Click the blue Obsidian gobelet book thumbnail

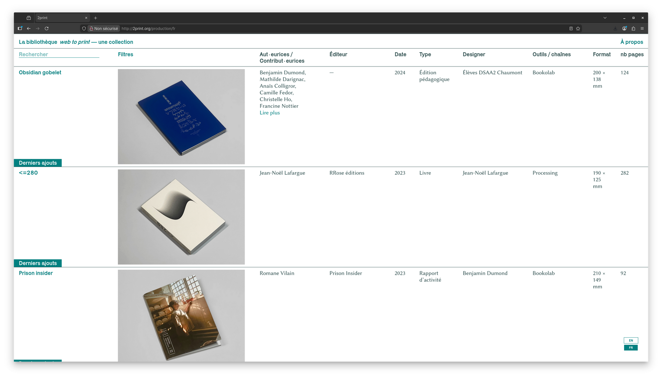pos(181,117)
